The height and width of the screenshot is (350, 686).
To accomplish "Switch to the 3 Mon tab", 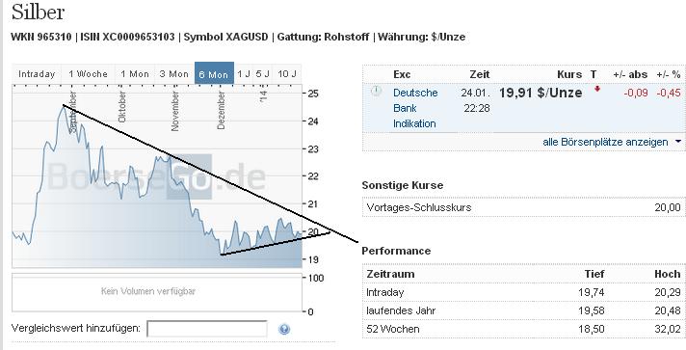I will coord(174,74).
